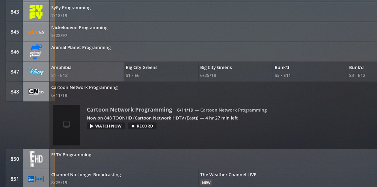Image resolution: width=377 pixels, height=187 pixels.
Task: Open The Weather Channel LIVE program
Action: click(287, 178)
